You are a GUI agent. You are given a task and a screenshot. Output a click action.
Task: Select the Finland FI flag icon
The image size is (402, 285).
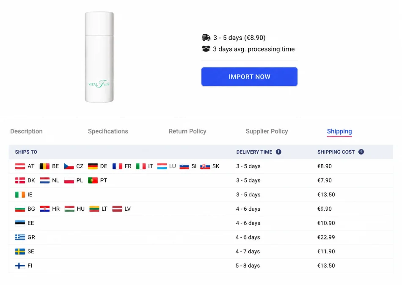tap(20, 266)
